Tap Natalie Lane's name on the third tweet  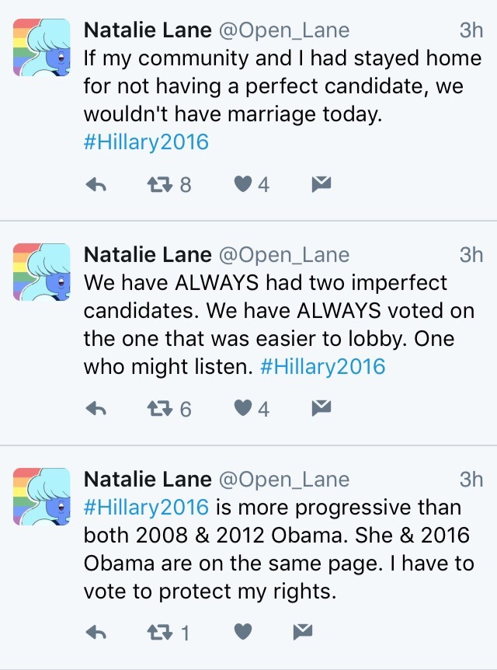pos(147,479)
